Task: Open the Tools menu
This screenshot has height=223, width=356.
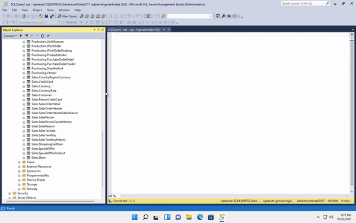Action: pyautogui.click(x=50, y=10)
